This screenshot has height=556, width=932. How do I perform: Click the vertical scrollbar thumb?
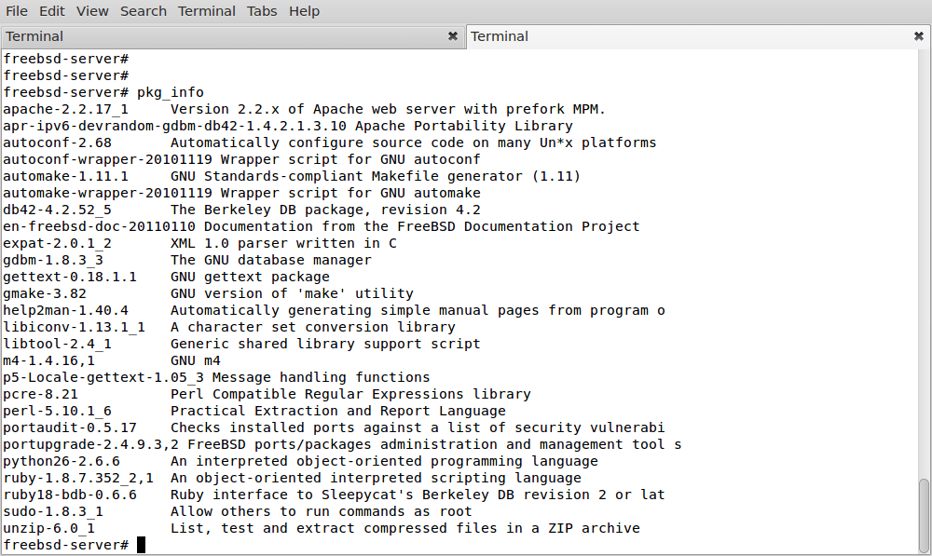[x=924, y=515]
